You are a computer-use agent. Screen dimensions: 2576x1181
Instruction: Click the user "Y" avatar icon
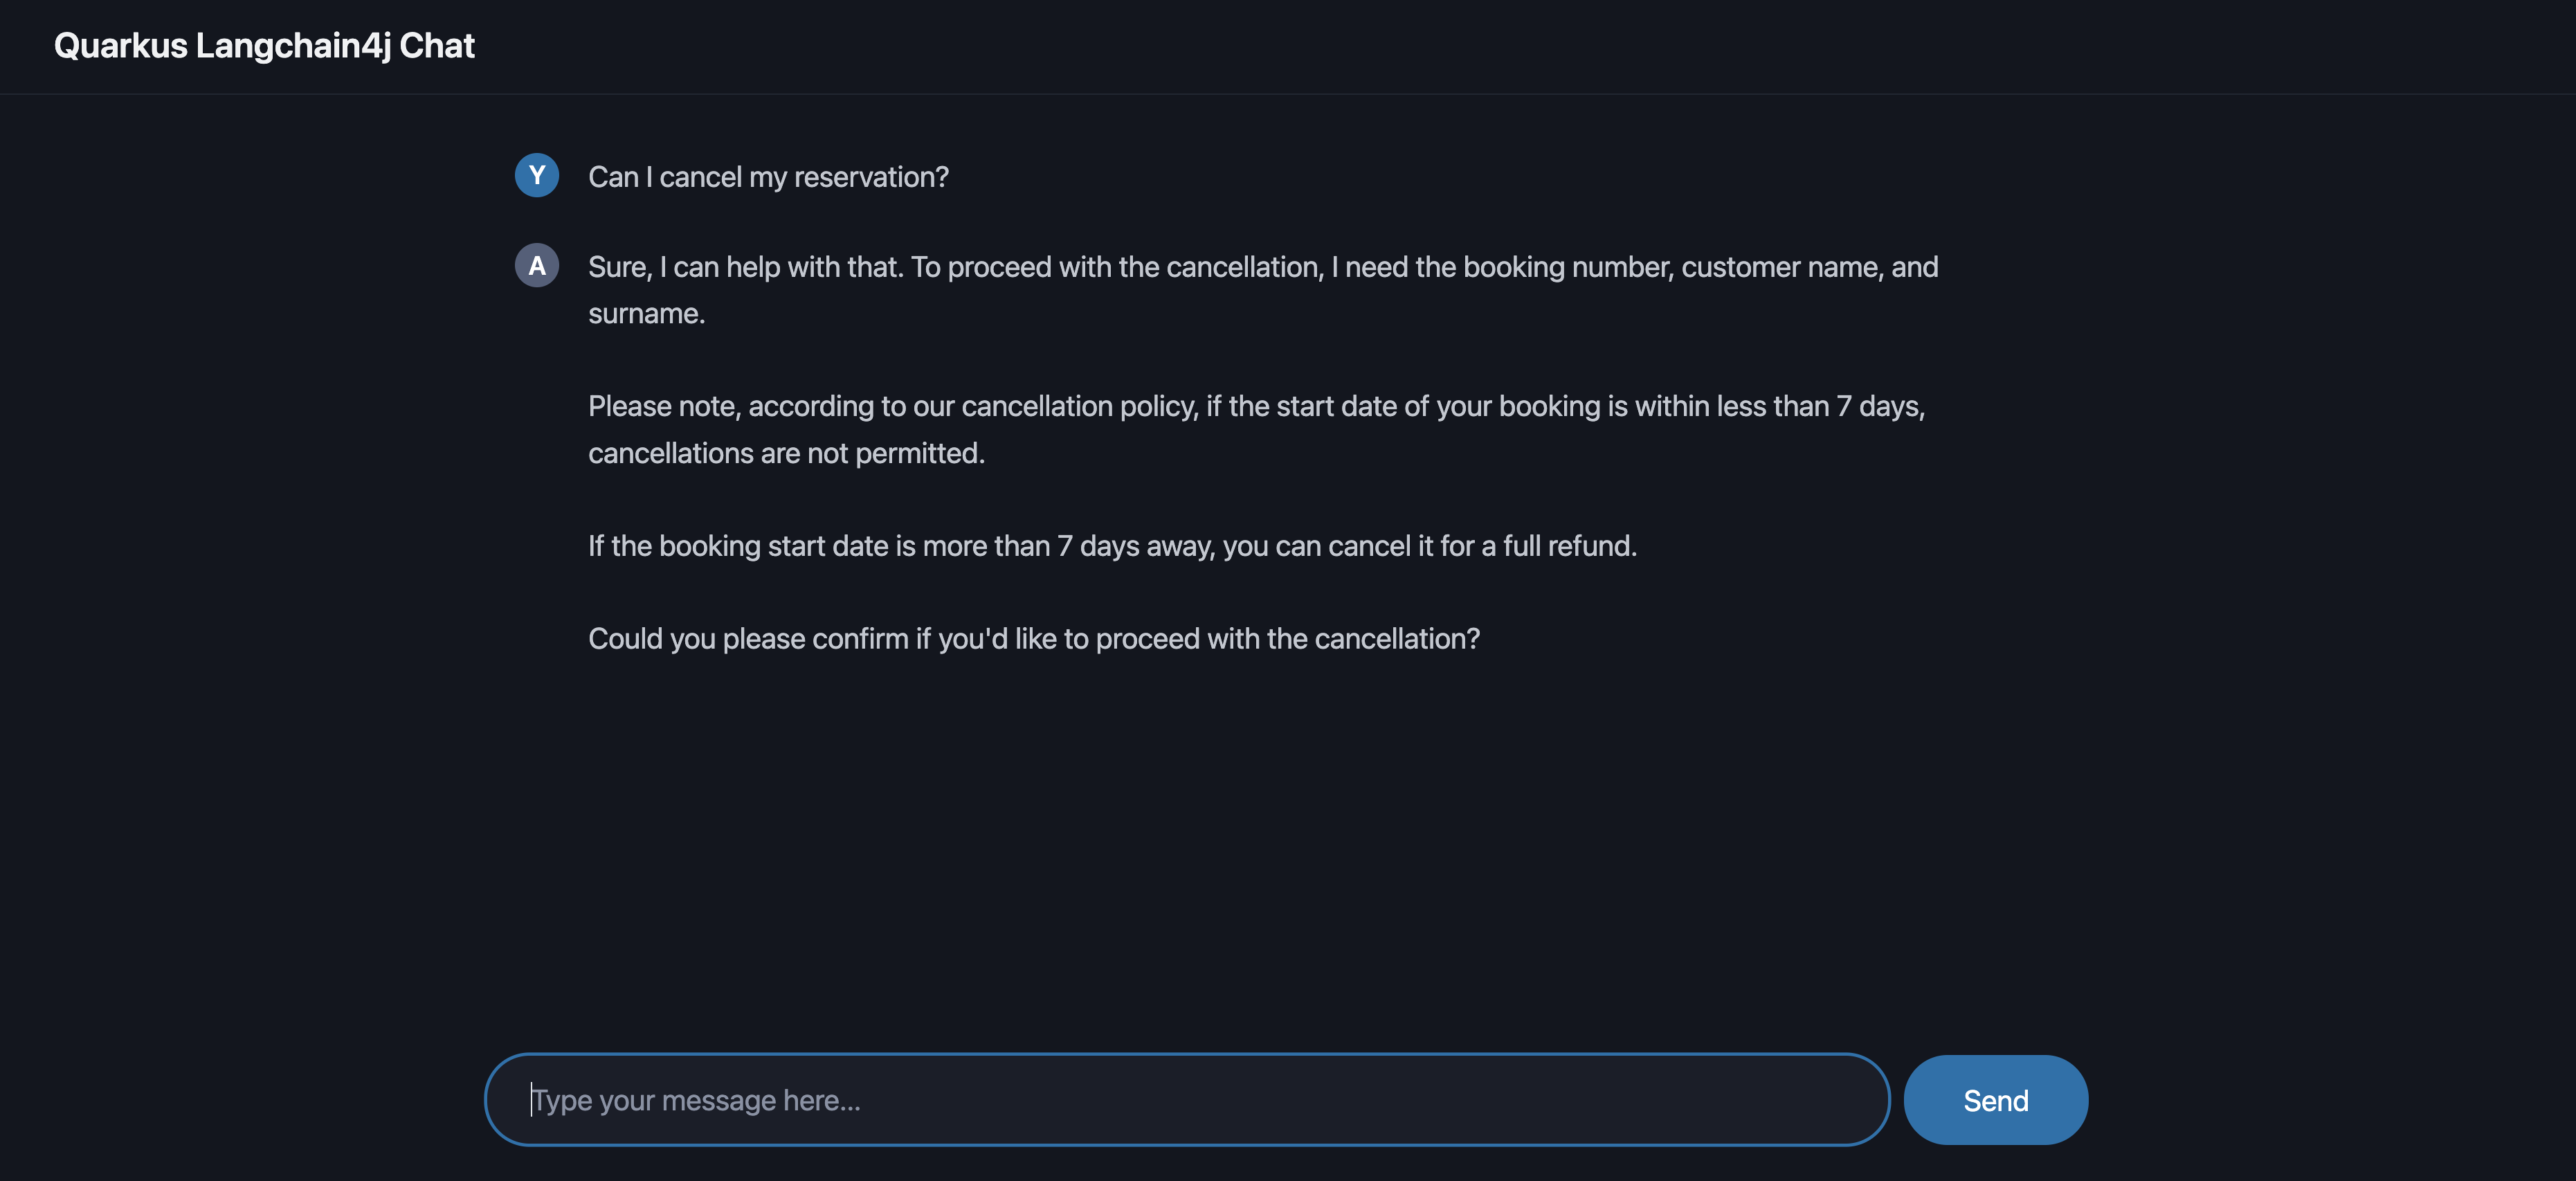click(537, 176)
